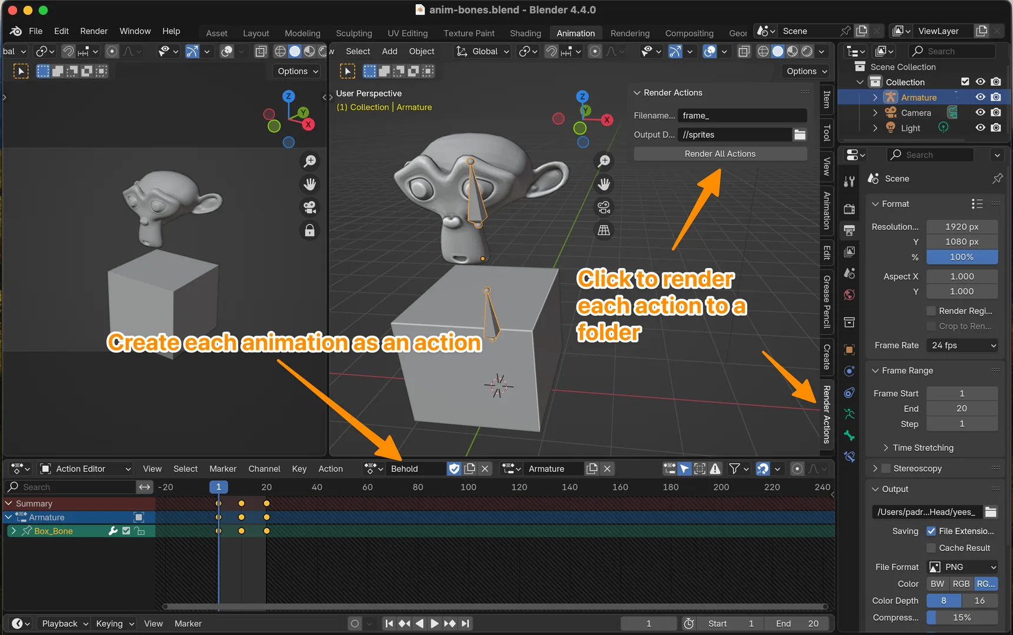Duplicate the Behold action
Screen dimensions: 1013x635
(469, 469)
